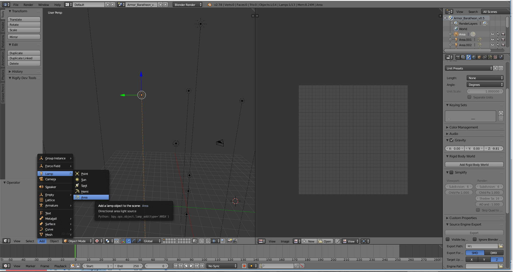Open the Object Mode dropdown
513x272 pixels.
77,241
